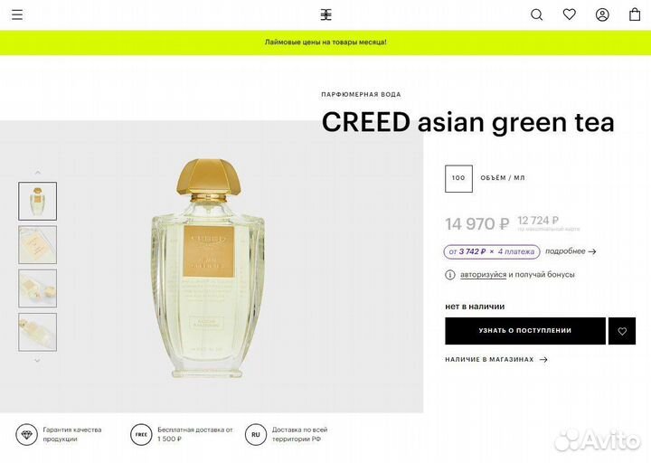Click the lime promo banner
This screenshot has width=651, height=463.
[325, 43]
